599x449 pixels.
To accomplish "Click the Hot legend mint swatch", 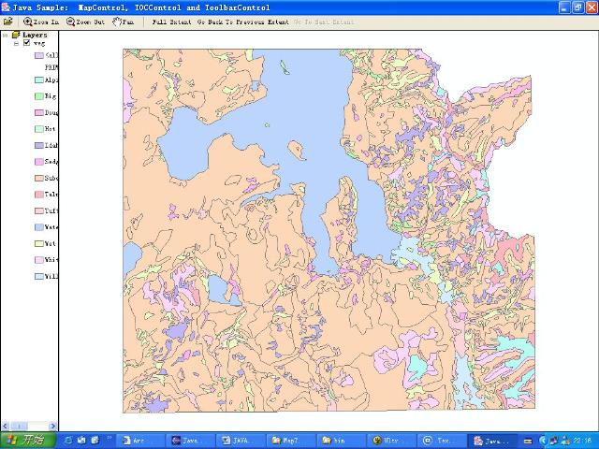I will (39, 129).
